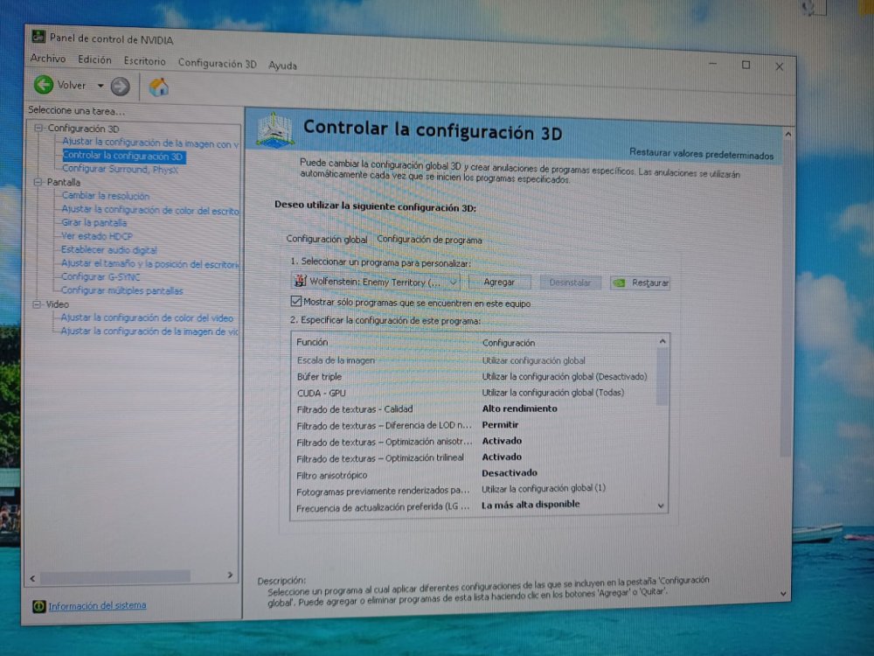Screen dimensions: 874x656
Task: Collapse the Pantalla tree node
Action: (x=38, y=182)
